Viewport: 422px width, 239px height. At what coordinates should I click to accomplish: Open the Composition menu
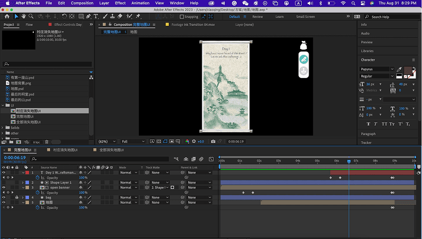tap(82, 3)
